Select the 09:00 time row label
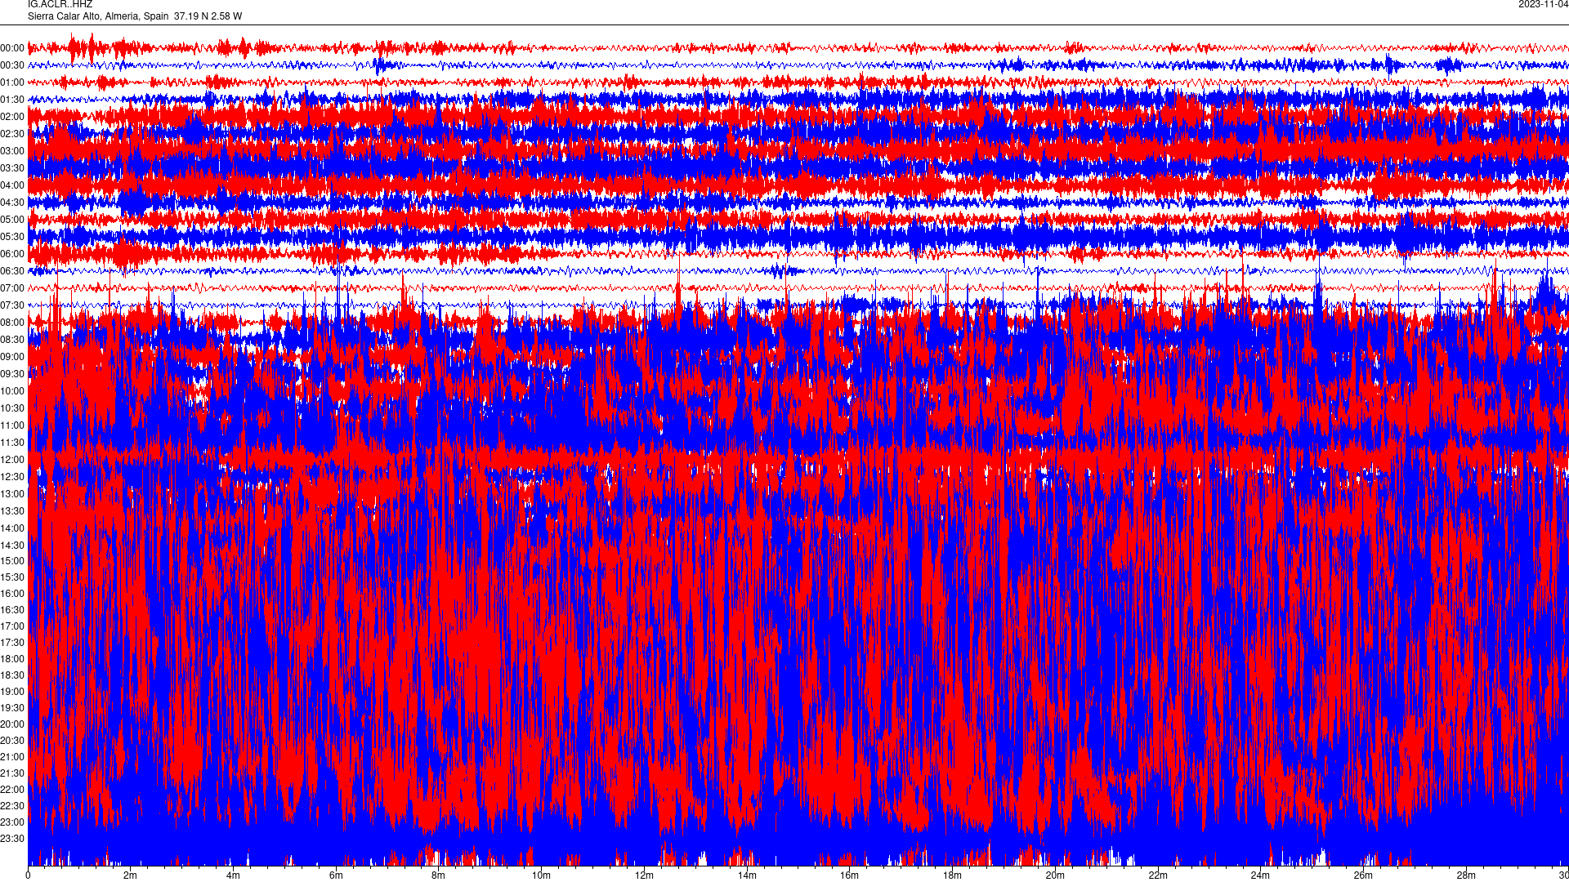Viewport: 1569px width, 882px height. coord(12,357)
